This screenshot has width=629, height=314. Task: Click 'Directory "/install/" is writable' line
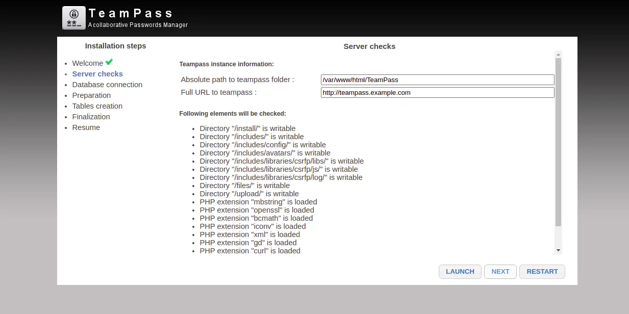(x=247, y=128)
